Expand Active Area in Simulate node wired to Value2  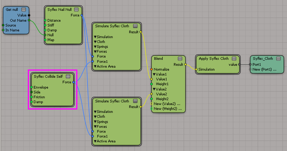click(95, 141)
